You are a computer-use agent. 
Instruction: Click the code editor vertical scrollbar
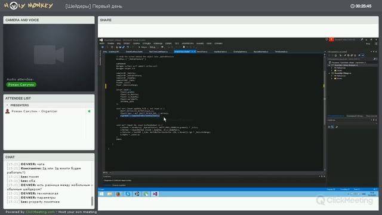325,112
